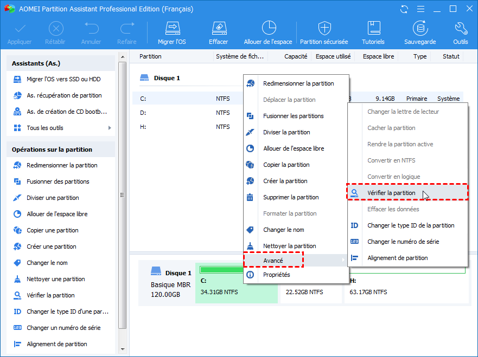Select the C: partition row in list
478x357 pixels.
(188, 99)
